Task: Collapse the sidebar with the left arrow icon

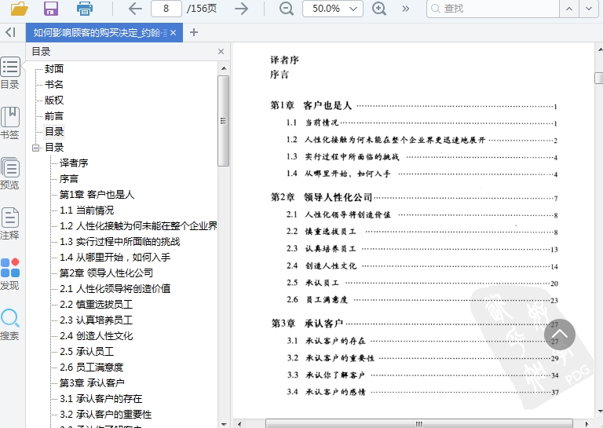Action: 10,32
